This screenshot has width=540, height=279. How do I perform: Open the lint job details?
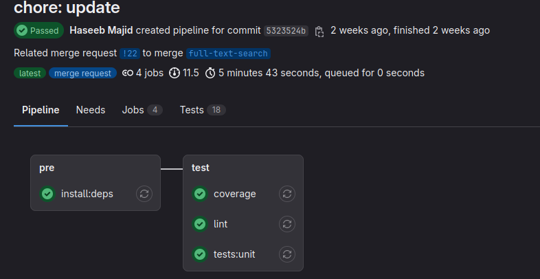coord(221,224)
